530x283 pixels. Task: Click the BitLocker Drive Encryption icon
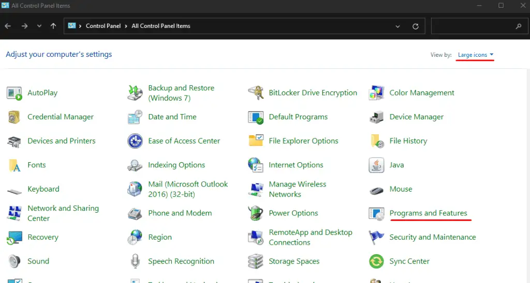pyautogui.click(x=256, y=93)
